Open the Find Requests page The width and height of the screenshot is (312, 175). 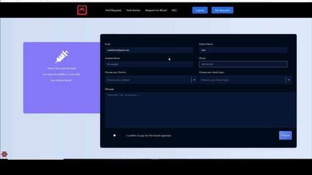(113, 10)
